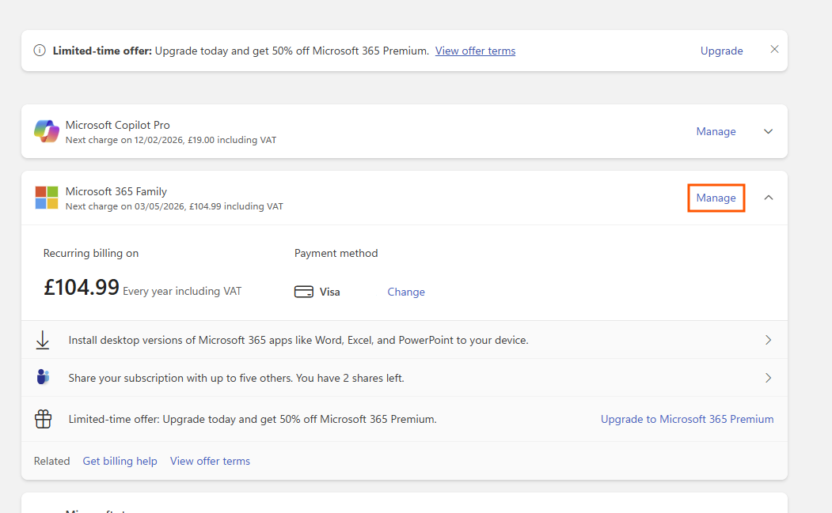Click the Microsoft 365 Family title

(116, 191)
